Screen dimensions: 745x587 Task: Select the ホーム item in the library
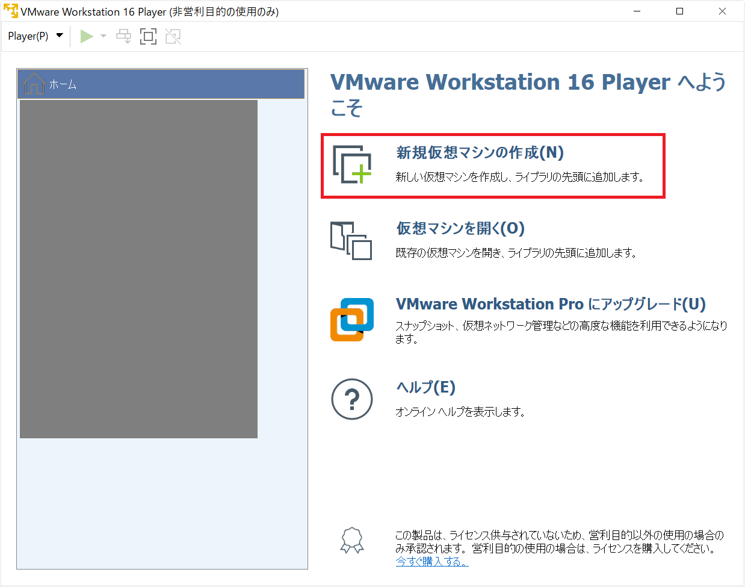[x=161, y=84]
